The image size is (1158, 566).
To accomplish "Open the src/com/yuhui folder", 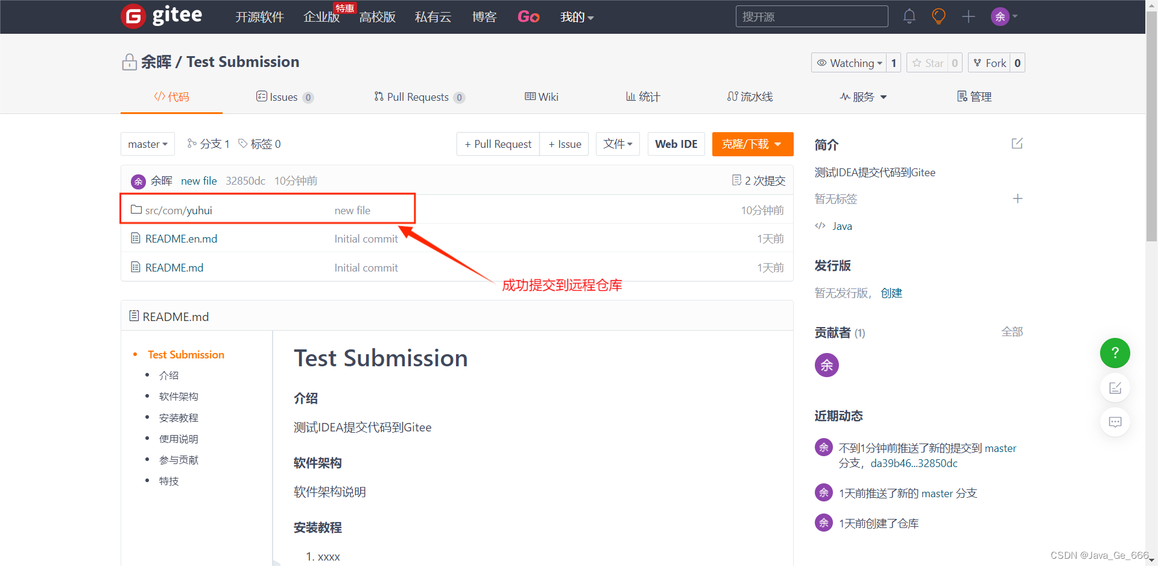I will point(179,210).
